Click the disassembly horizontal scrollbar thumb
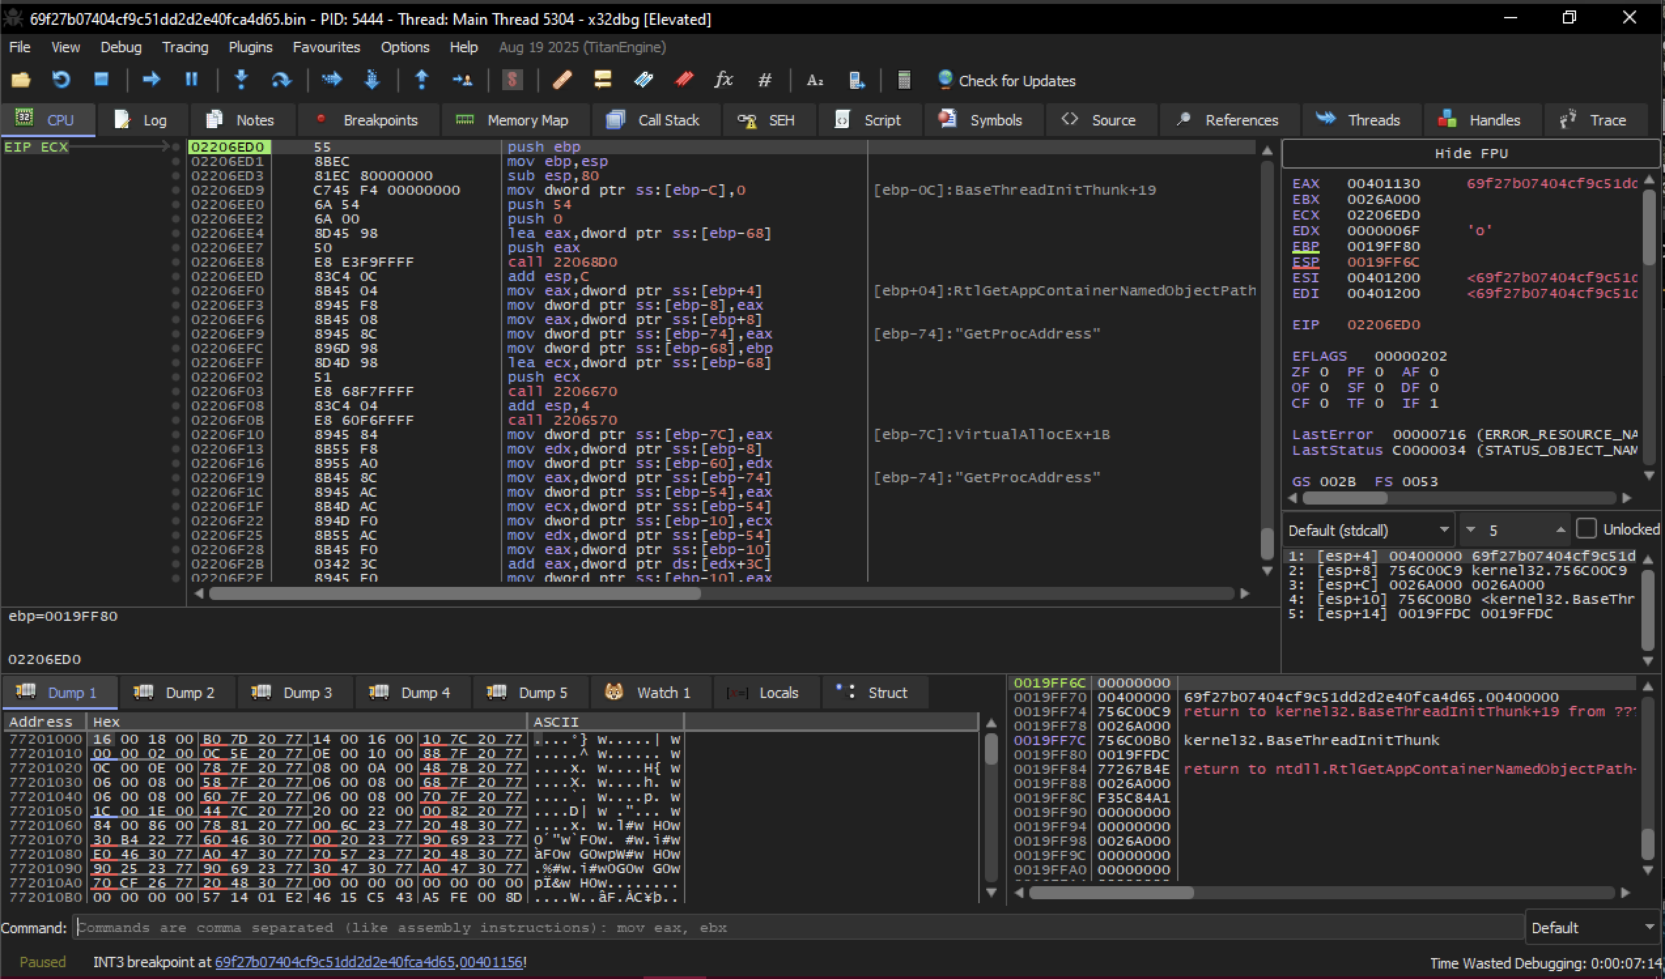Screen dimensions: 1665x979 tap(455, 593)
